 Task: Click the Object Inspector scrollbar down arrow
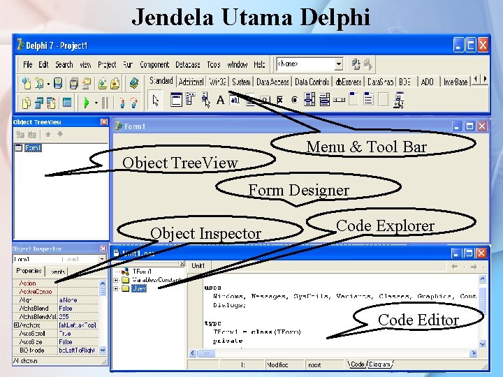coord(103,350)
